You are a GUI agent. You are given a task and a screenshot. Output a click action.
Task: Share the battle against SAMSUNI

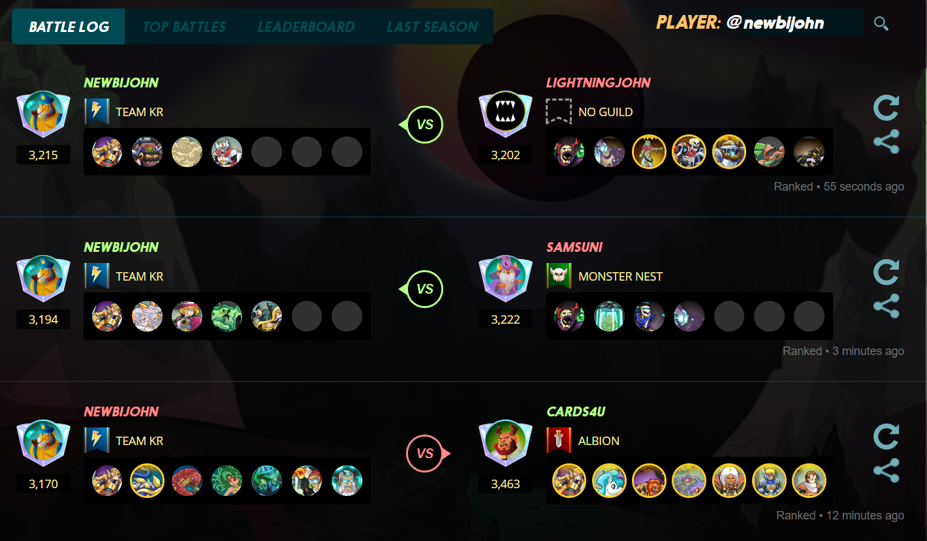coord(887,306)
